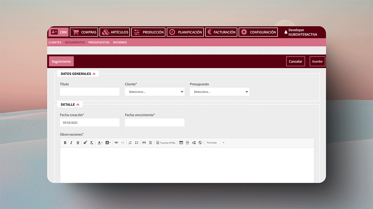Underline text with the U icon
This screenshot has height=209, width=373.
click(78, 143)
